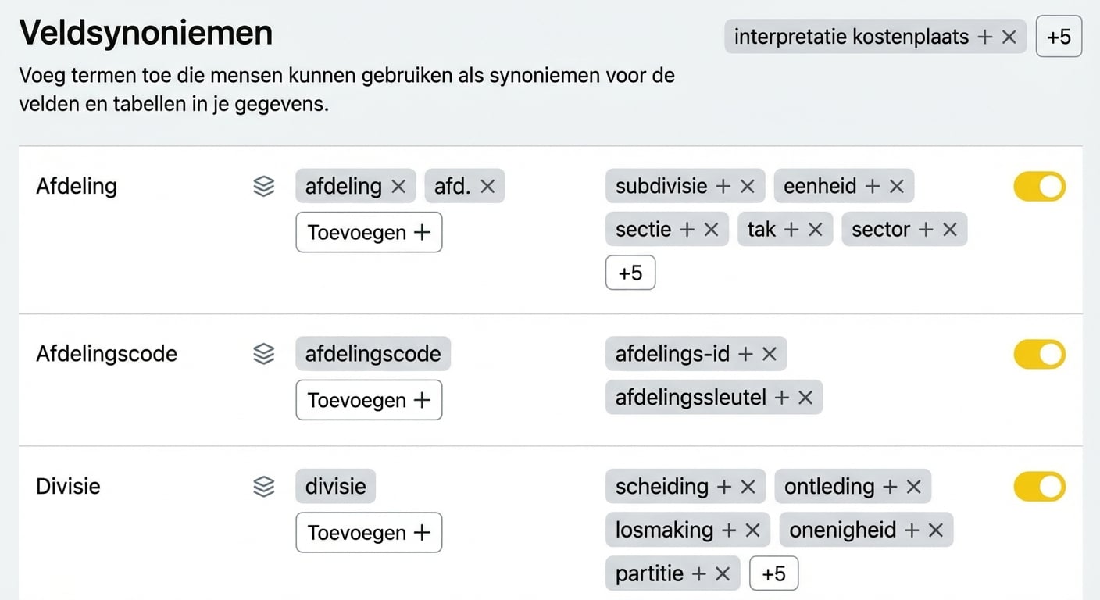Image resolution: width=1100 pixels, height=600 pixels.
Task: Click the layers icon beside Afdeling
Action: coord(264,186)
